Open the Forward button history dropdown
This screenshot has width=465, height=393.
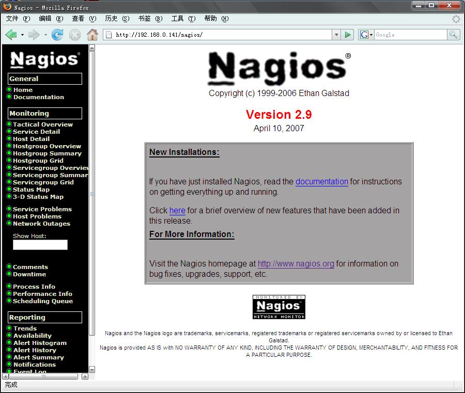pos(45,35)
